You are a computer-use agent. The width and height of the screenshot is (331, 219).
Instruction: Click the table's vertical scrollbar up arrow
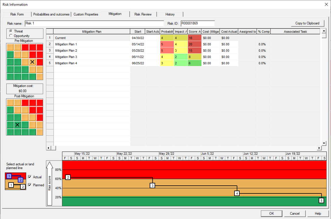pos(324,31)
